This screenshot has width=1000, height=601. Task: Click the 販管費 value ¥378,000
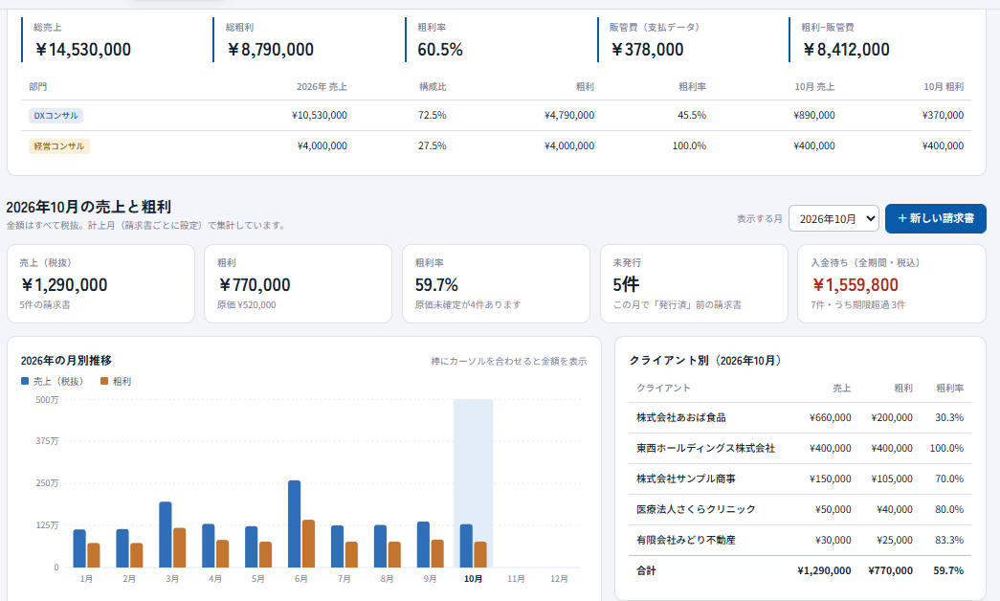[x=647, y=50]
